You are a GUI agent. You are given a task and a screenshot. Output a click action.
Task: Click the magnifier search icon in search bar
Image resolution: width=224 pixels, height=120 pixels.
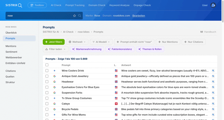coord(79,16)
